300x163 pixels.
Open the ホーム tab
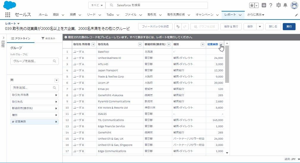[43, 15]
